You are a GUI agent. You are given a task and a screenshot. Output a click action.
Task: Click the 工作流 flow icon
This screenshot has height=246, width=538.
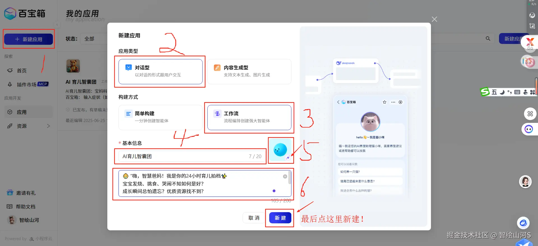(x=217, y=114)
